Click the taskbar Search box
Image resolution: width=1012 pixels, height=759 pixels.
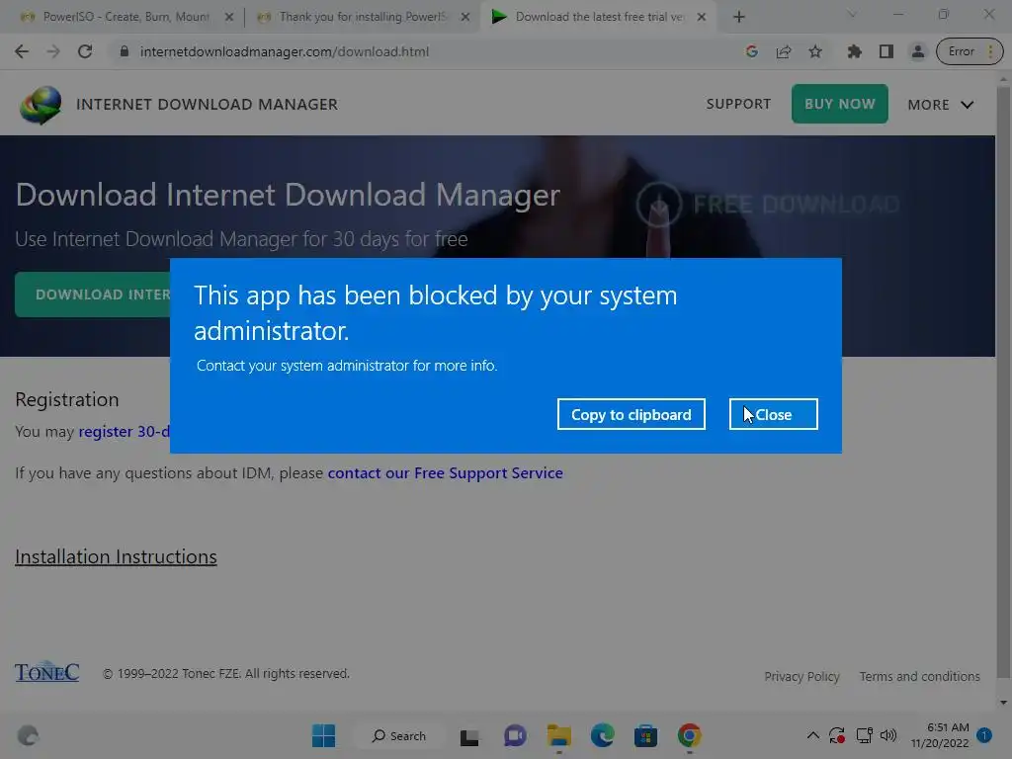pyautogui.click(x=399, y=735)
